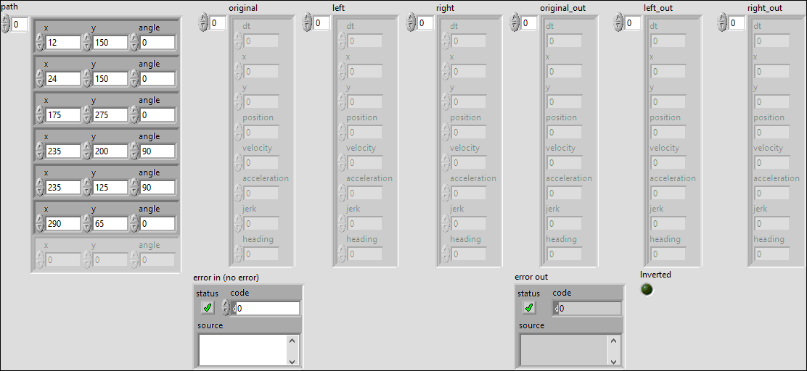Click the left_out array index stepper
This screenshot has width=807, height=371.
619,23
